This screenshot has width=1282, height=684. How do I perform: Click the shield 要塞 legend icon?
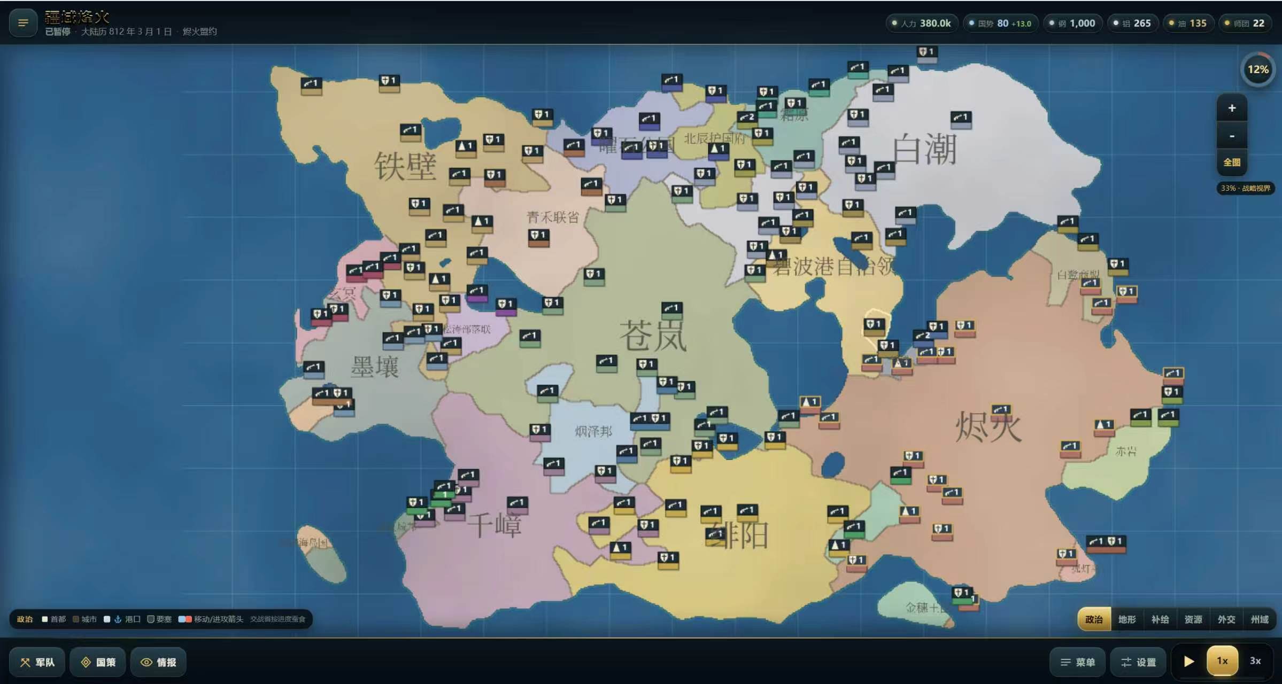click(151, 619)
